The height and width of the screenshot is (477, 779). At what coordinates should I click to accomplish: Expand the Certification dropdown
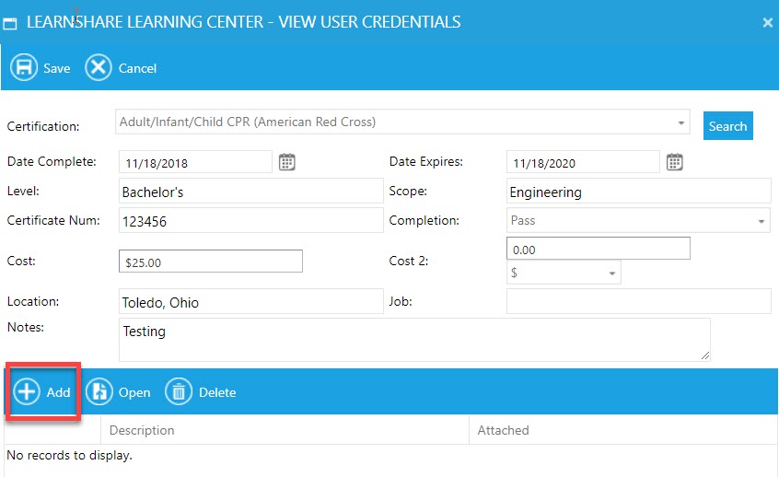point(681,122)
